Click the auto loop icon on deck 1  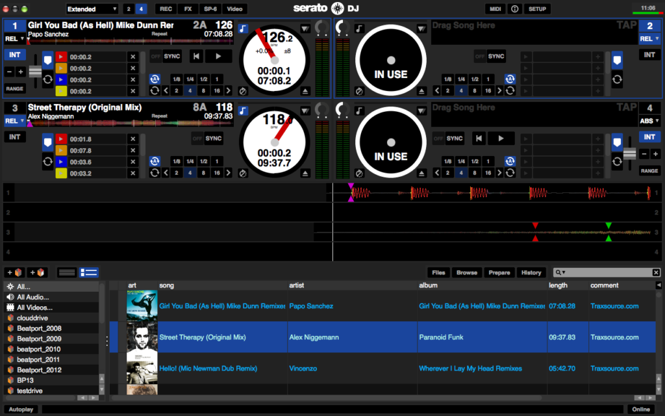click(x=155, y=79)
